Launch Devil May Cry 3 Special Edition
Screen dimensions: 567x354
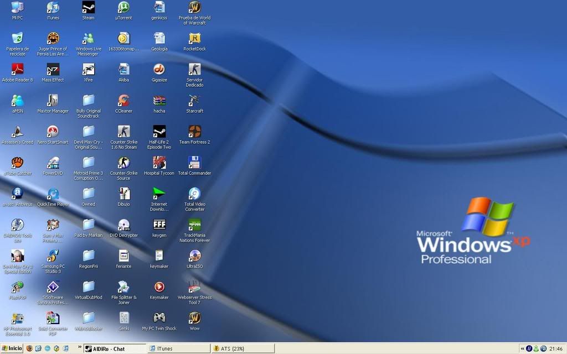[17, 262]
